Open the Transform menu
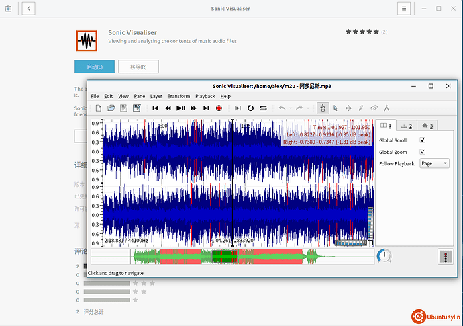Screen dimensions: 463x326 178,96
